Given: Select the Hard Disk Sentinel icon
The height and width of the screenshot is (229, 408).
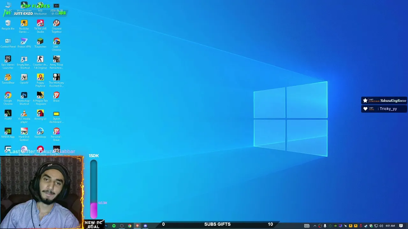Looking at the screenshot, I should [24, 135].
